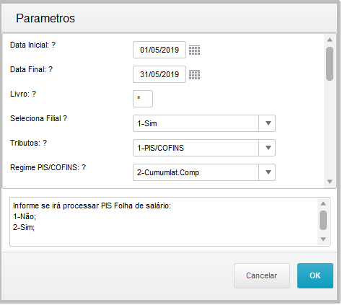Expand the Tributos dropdown arrow

(267, 148)
